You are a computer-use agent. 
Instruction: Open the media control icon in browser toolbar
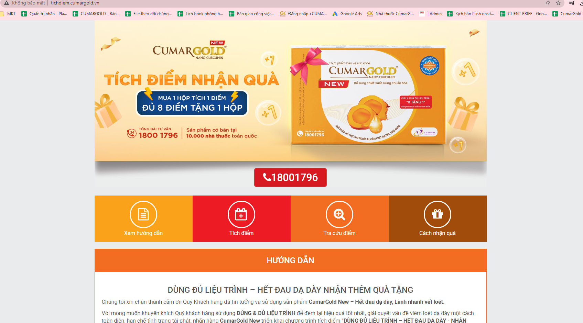pos(572,3)
